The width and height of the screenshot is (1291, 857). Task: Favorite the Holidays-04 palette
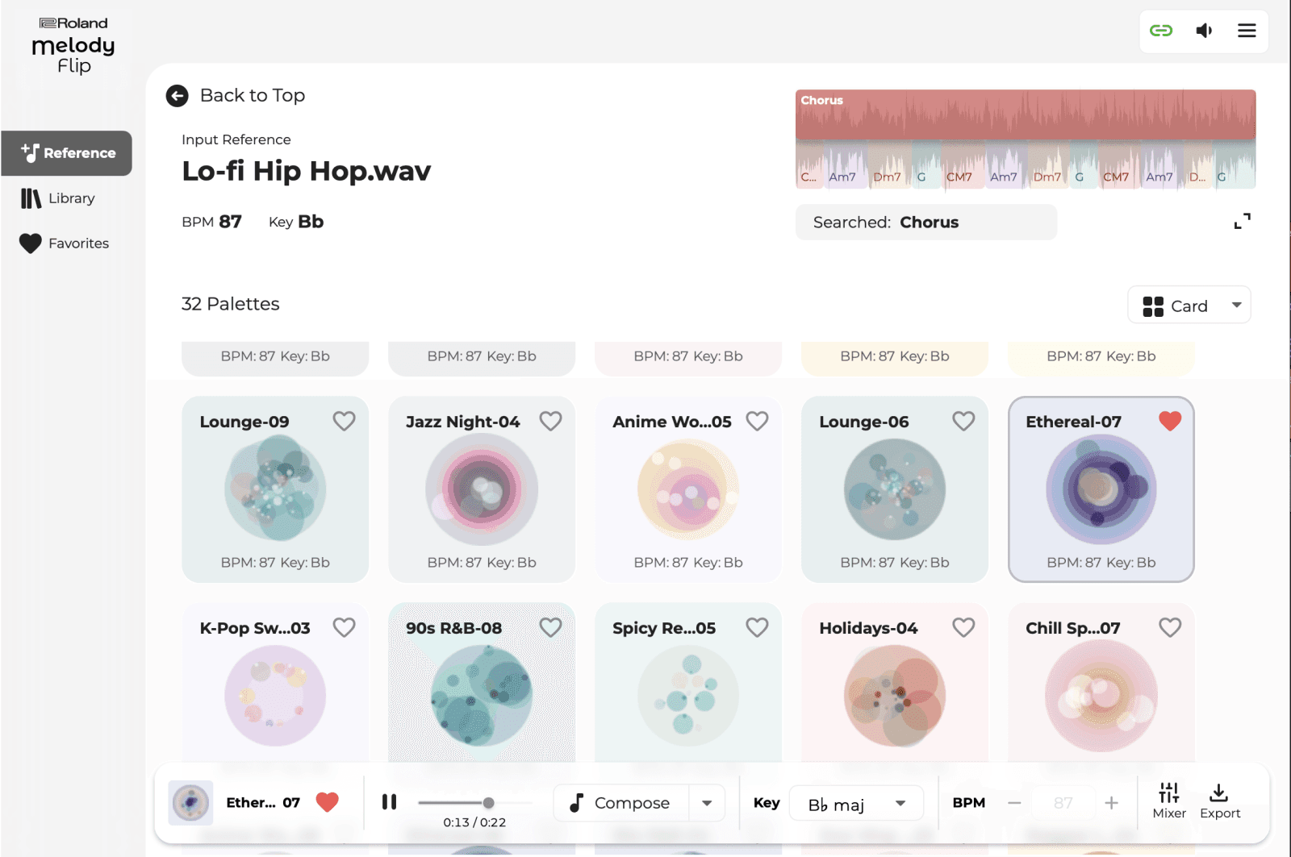point(963,627)
